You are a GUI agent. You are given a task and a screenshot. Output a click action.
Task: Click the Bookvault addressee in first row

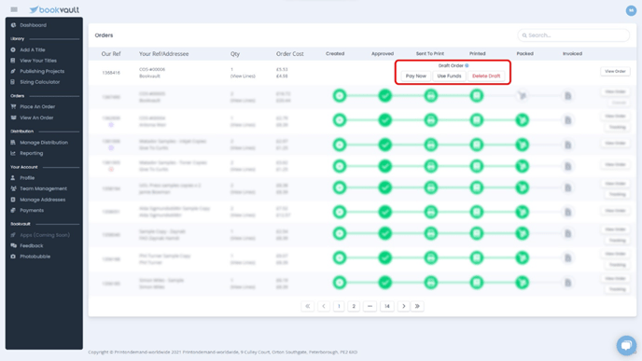pyautogui.click(x=149, y=76)
